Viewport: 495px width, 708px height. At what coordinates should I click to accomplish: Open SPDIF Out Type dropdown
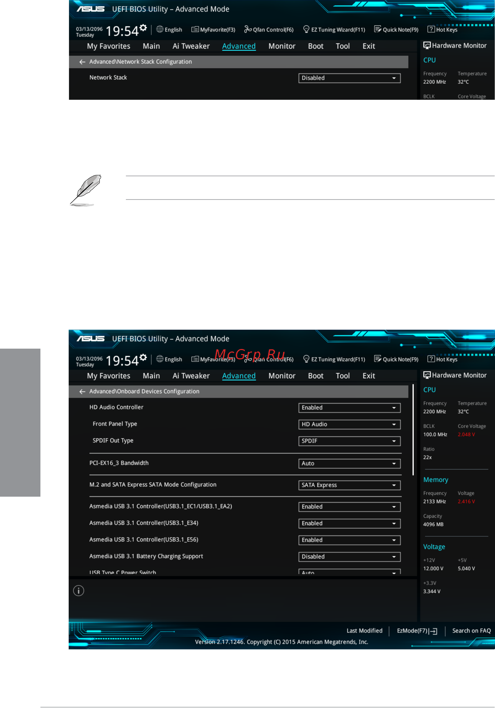point(349,441)
